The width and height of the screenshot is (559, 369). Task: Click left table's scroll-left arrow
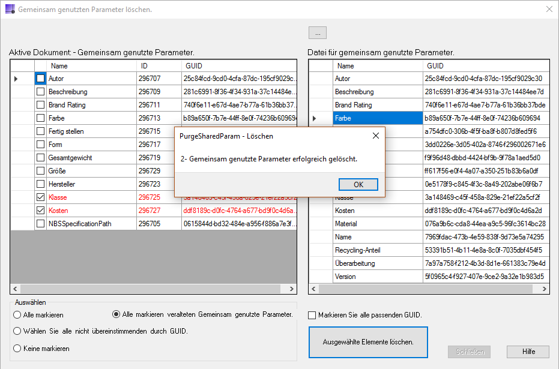[x=15, y=289]
